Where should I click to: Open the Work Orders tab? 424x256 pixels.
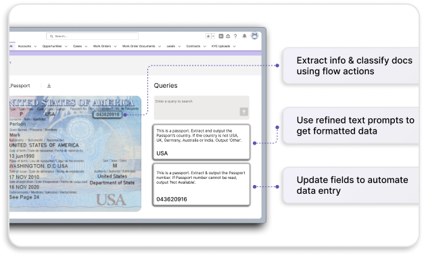tap(102, 46)
